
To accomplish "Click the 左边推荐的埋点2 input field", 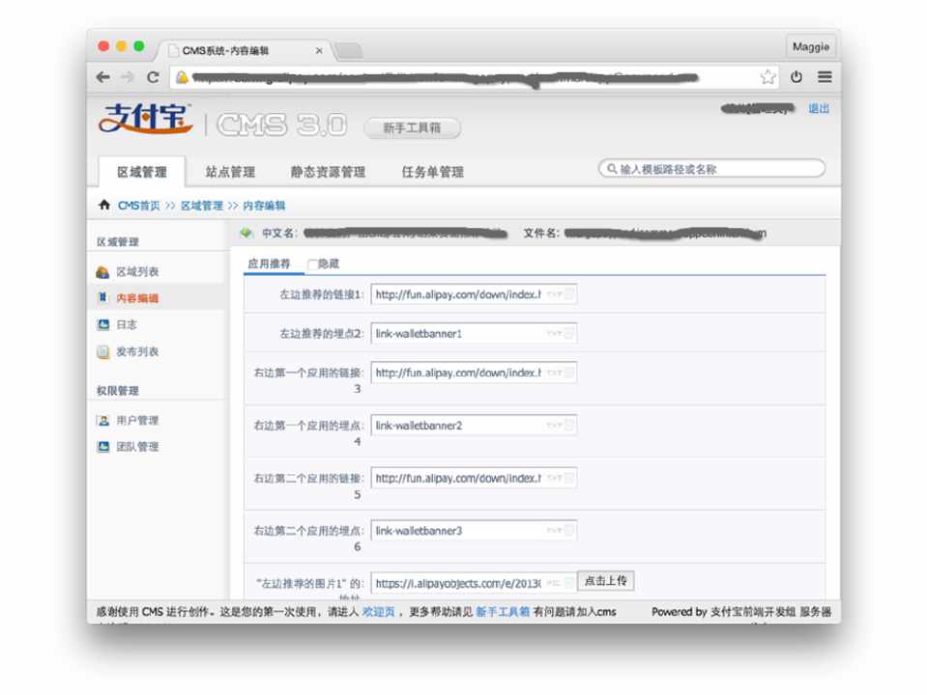I will coord(456,334).
